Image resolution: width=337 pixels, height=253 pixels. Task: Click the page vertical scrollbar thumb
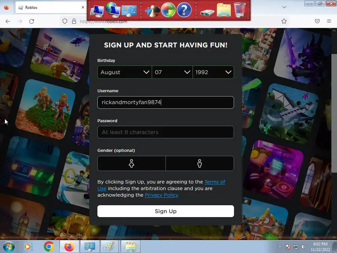coord(334,113)
